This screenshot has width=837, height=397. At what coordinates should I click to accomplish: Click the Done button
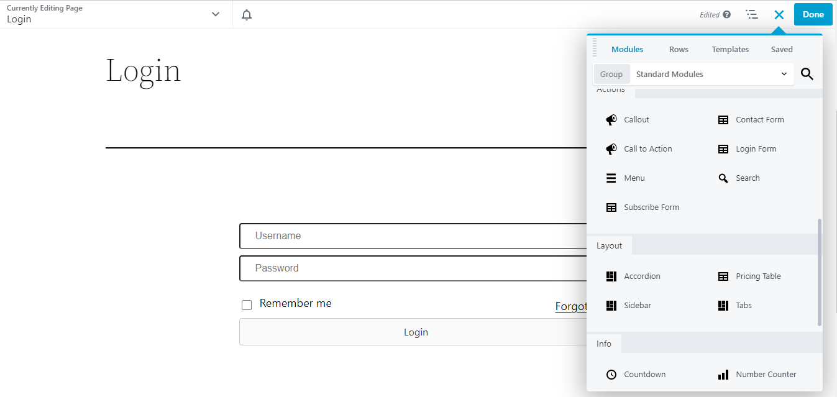click(813, 14)
